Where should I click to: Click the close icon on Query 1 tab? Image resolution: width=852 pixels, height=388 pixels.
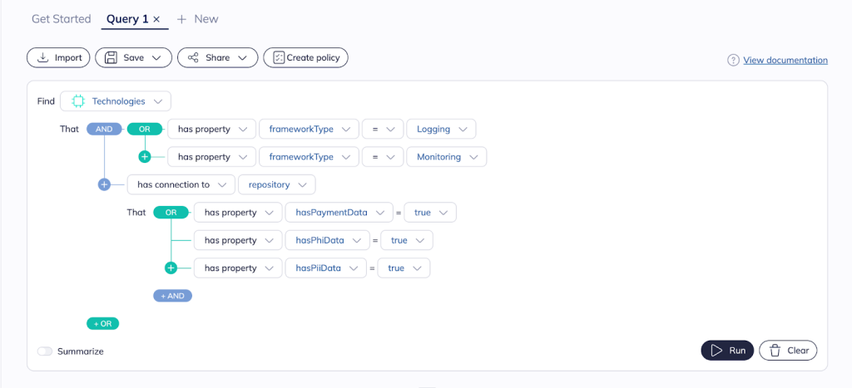pos(156,19)
